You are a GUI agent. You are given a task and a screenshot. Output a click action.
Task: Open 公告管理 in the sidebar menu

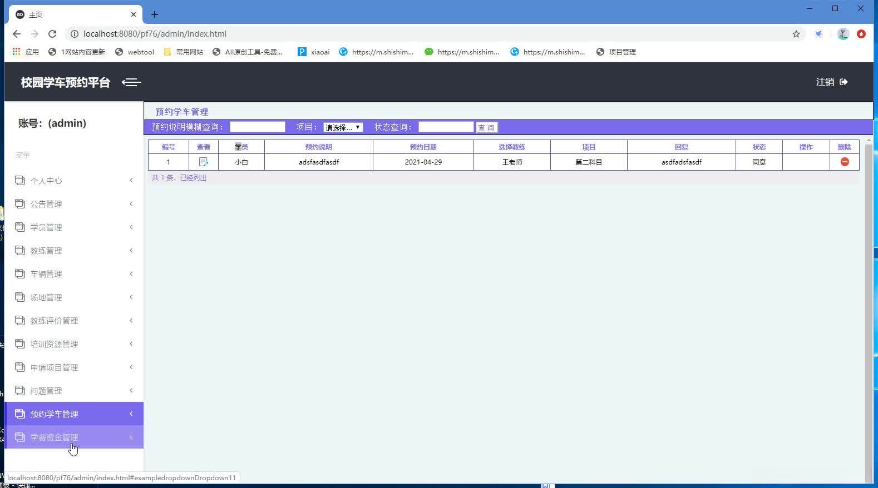point(74,204)
